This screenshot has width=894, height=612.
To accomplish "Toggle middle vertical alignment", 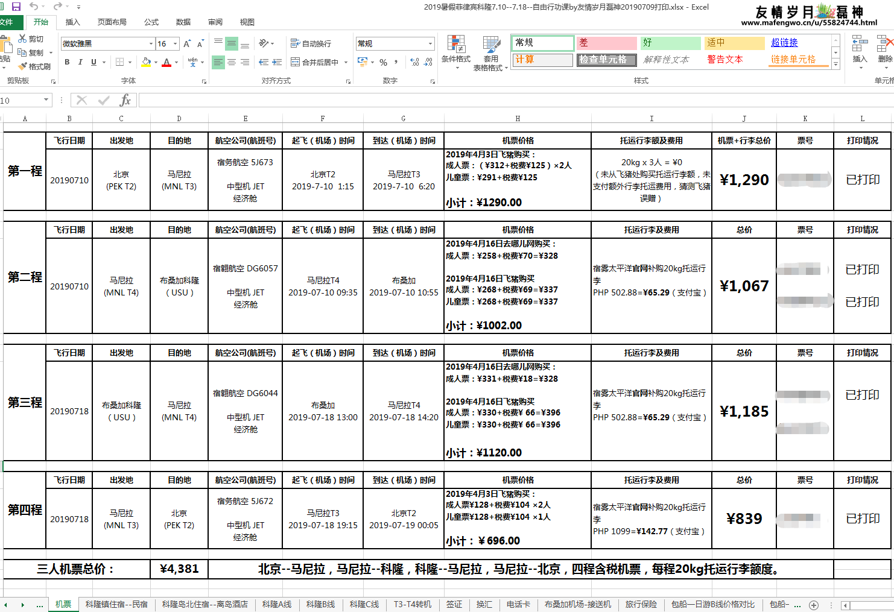I will point(232,43).
